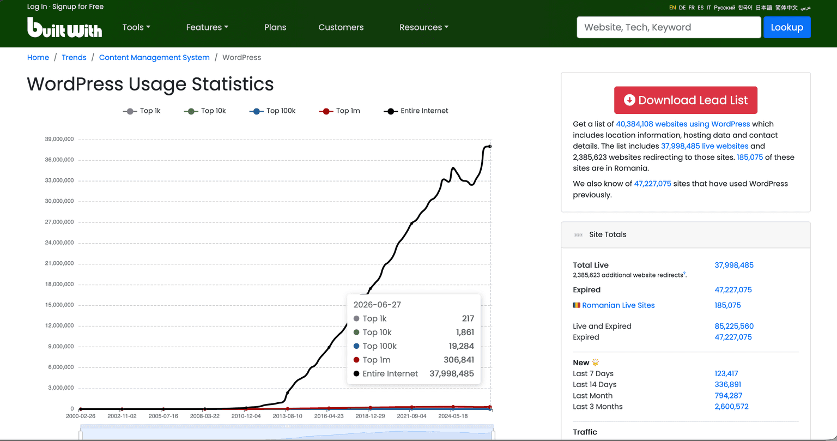Open the Tools dropdown menu

[x=136, y=27]
